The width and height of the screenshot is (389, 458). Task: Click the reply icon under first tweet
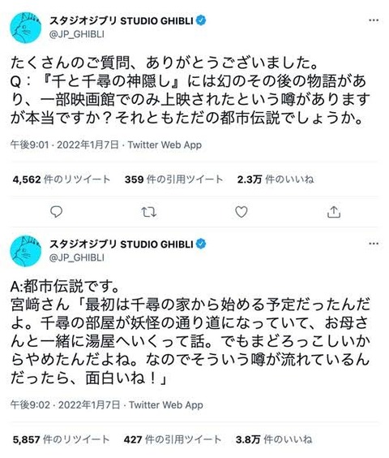(56, 212)
